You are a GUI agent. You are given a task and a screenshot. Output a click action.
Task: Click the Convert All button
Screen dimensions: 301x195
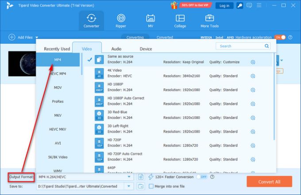click(x=269, y=181)
